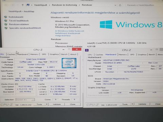Open Tools dropdown arrow in left CPU-Z

click(x=47, y=104)
